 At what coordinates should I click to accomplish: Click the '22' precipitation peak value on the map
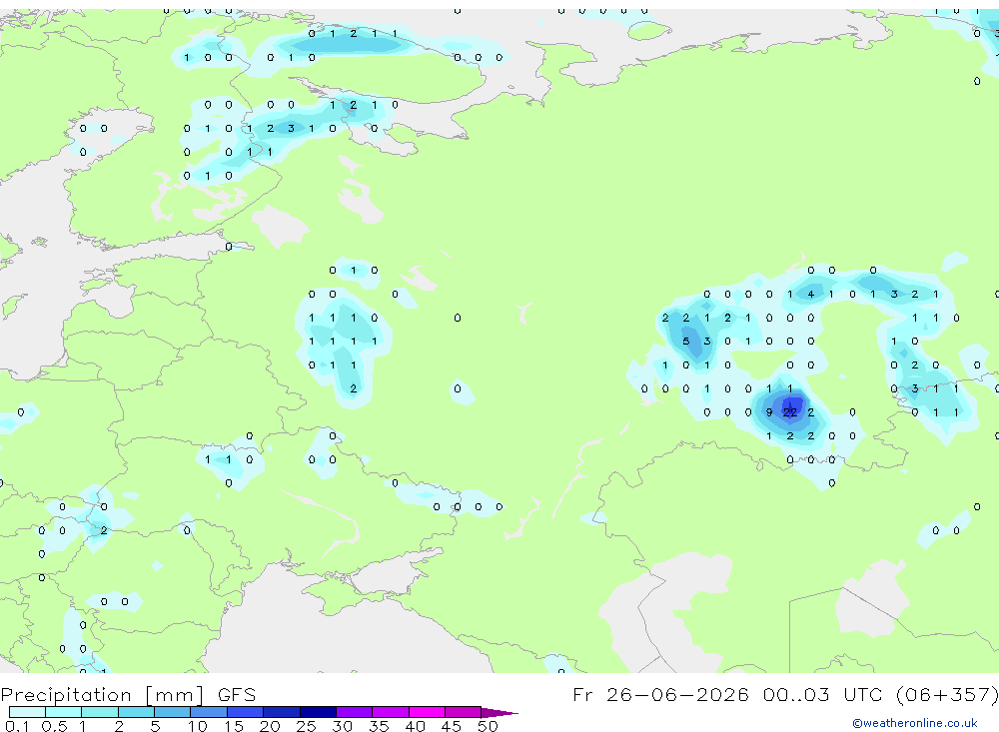(790, 412)
